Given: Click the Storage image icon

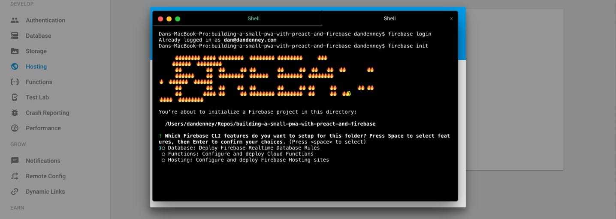Looking at the screenshot, I should (x=15, y=51).
